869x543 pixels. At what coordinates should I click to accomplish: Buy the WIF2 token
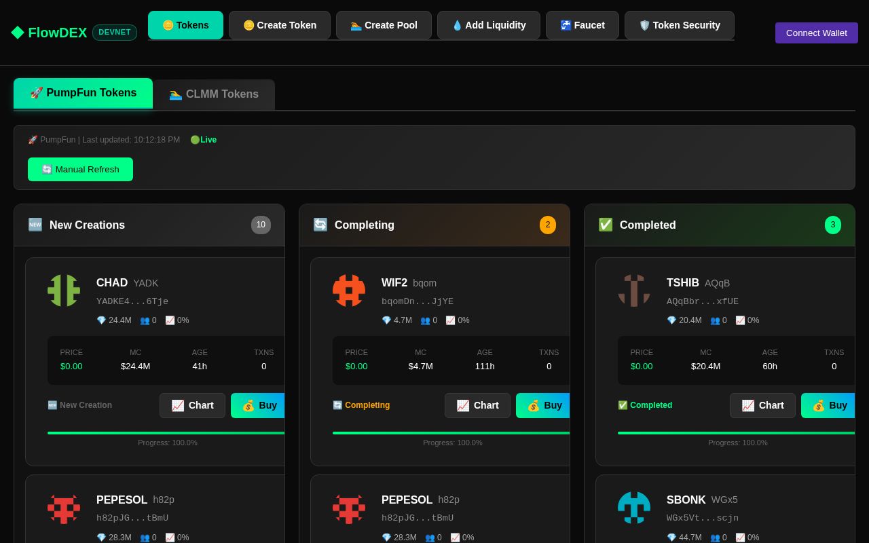543,405
